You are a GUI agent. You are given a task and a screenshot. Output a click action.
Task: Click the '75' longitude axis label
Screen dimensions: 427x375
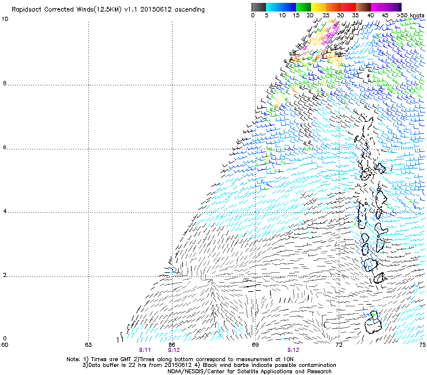coord(422,344)
